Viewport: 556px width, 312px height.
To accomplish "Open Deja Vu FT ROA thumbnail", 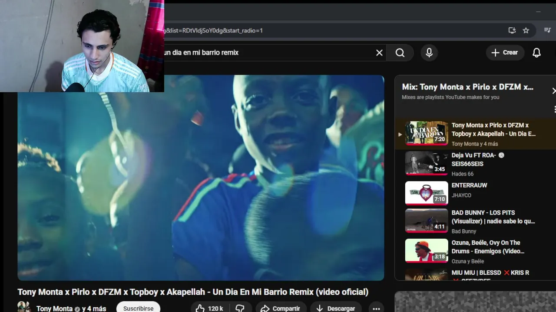I will point(427,163).
